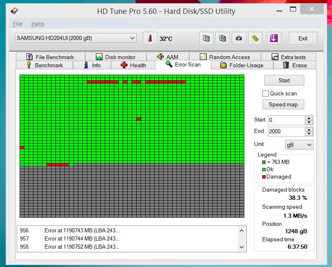Maximize the HD Tune Pro window
Image resolution: width=332 pixels, height=267 pixels.
[x=293, y=9]
